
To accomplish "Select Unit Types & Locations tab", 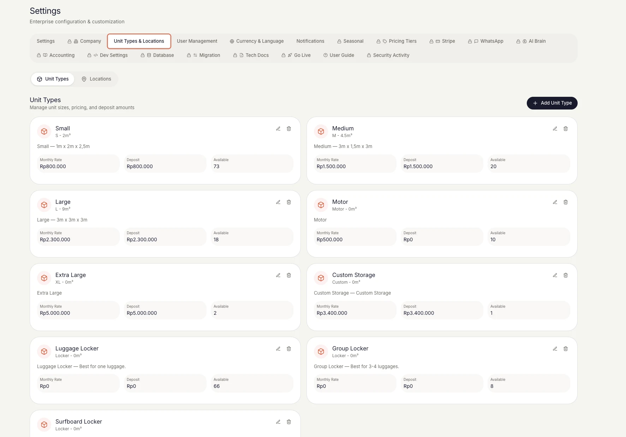I will (139, 41).
